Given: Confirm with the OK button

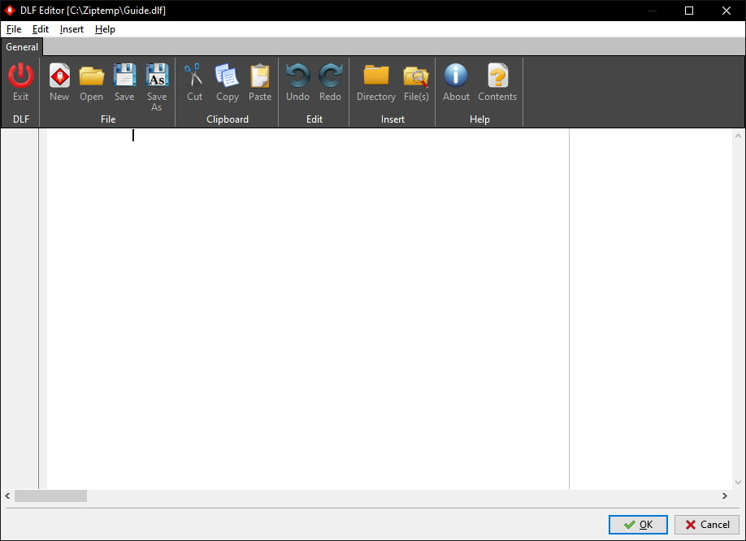Looking at the screenshot, I should [x=638, y=525].
